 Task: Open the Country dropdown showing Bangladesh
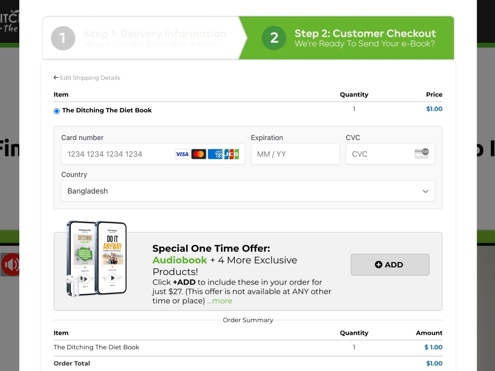coord(248,191)
